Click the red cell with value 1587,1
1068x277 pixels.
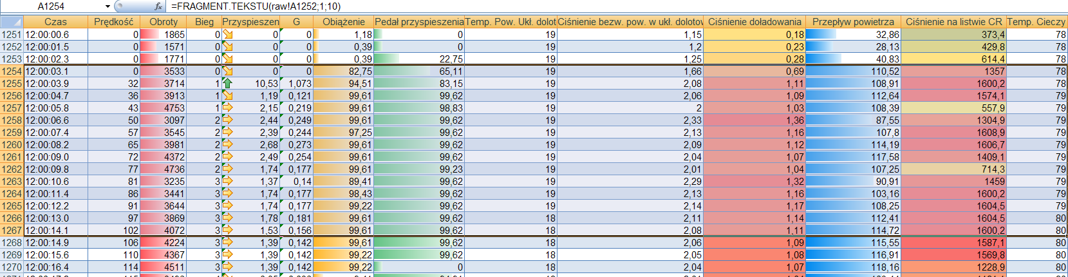pyautogui.click(x=953, y=243)
